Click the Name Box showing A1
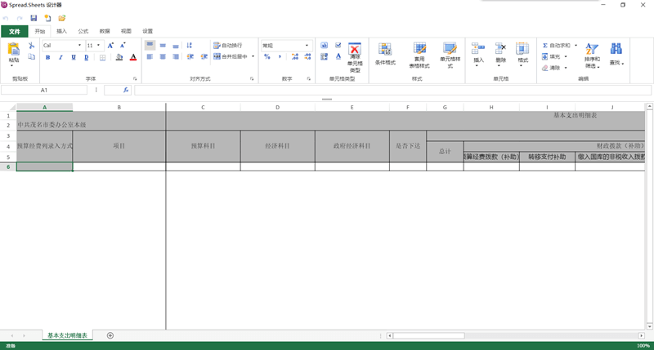Image resolution: width=654 pixels, height=350 pixels. tap(44, 90)
